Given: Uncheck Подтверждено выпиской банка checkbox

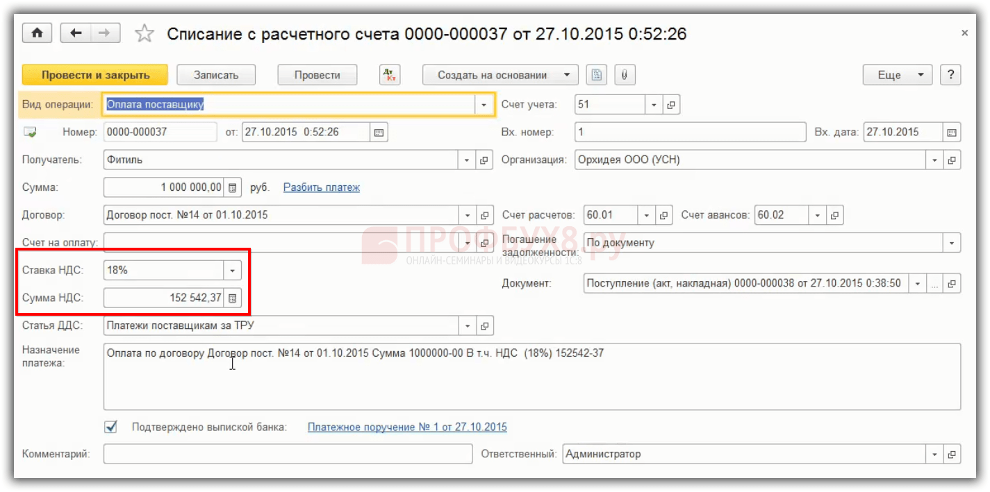Looking at the screenshot, I should pyautogui.click(x=110, y=427).
